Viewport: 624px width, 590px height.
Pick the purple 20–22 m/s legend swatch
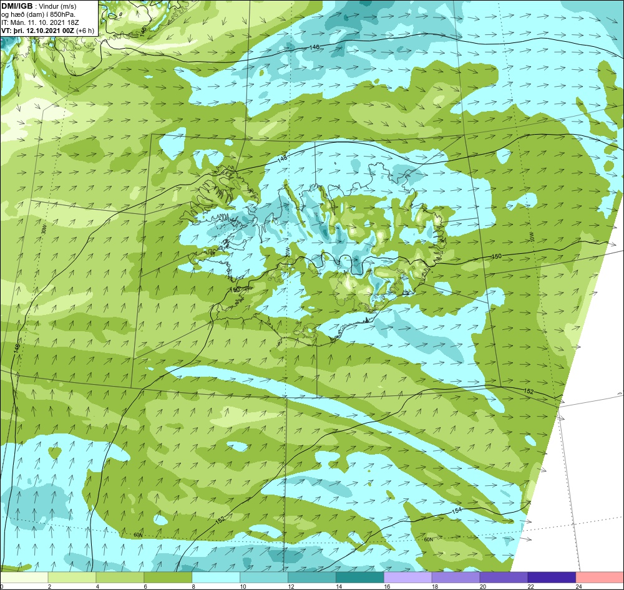504,578
